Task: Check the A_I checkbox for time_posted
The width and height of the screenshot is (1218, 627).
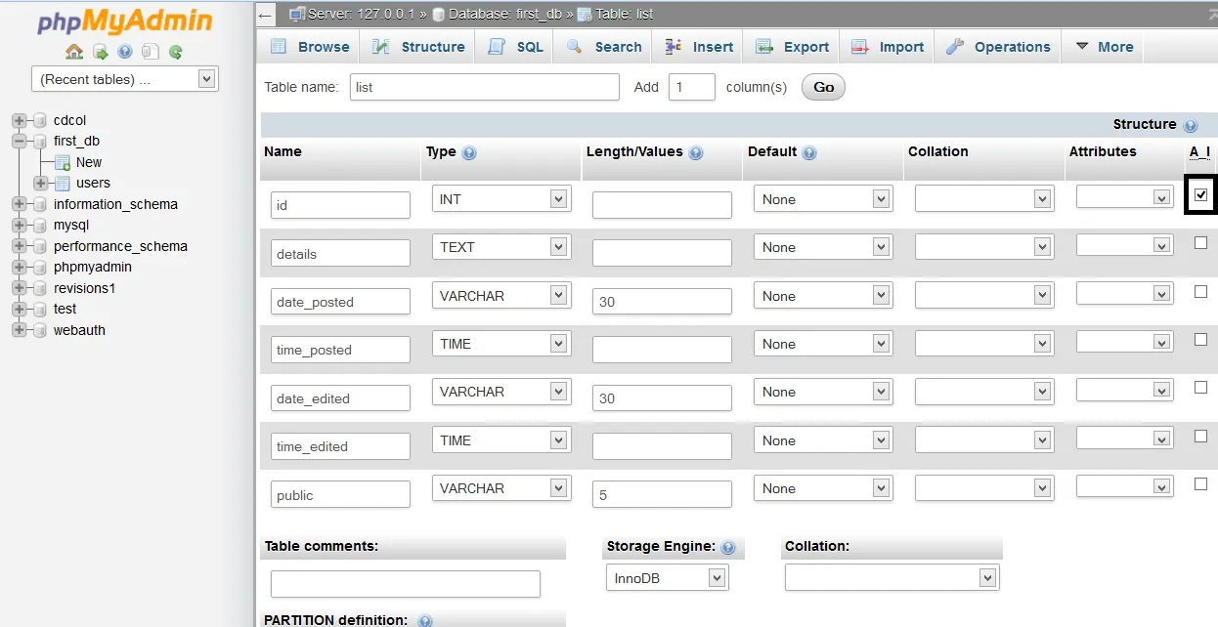Action: 1200,339
